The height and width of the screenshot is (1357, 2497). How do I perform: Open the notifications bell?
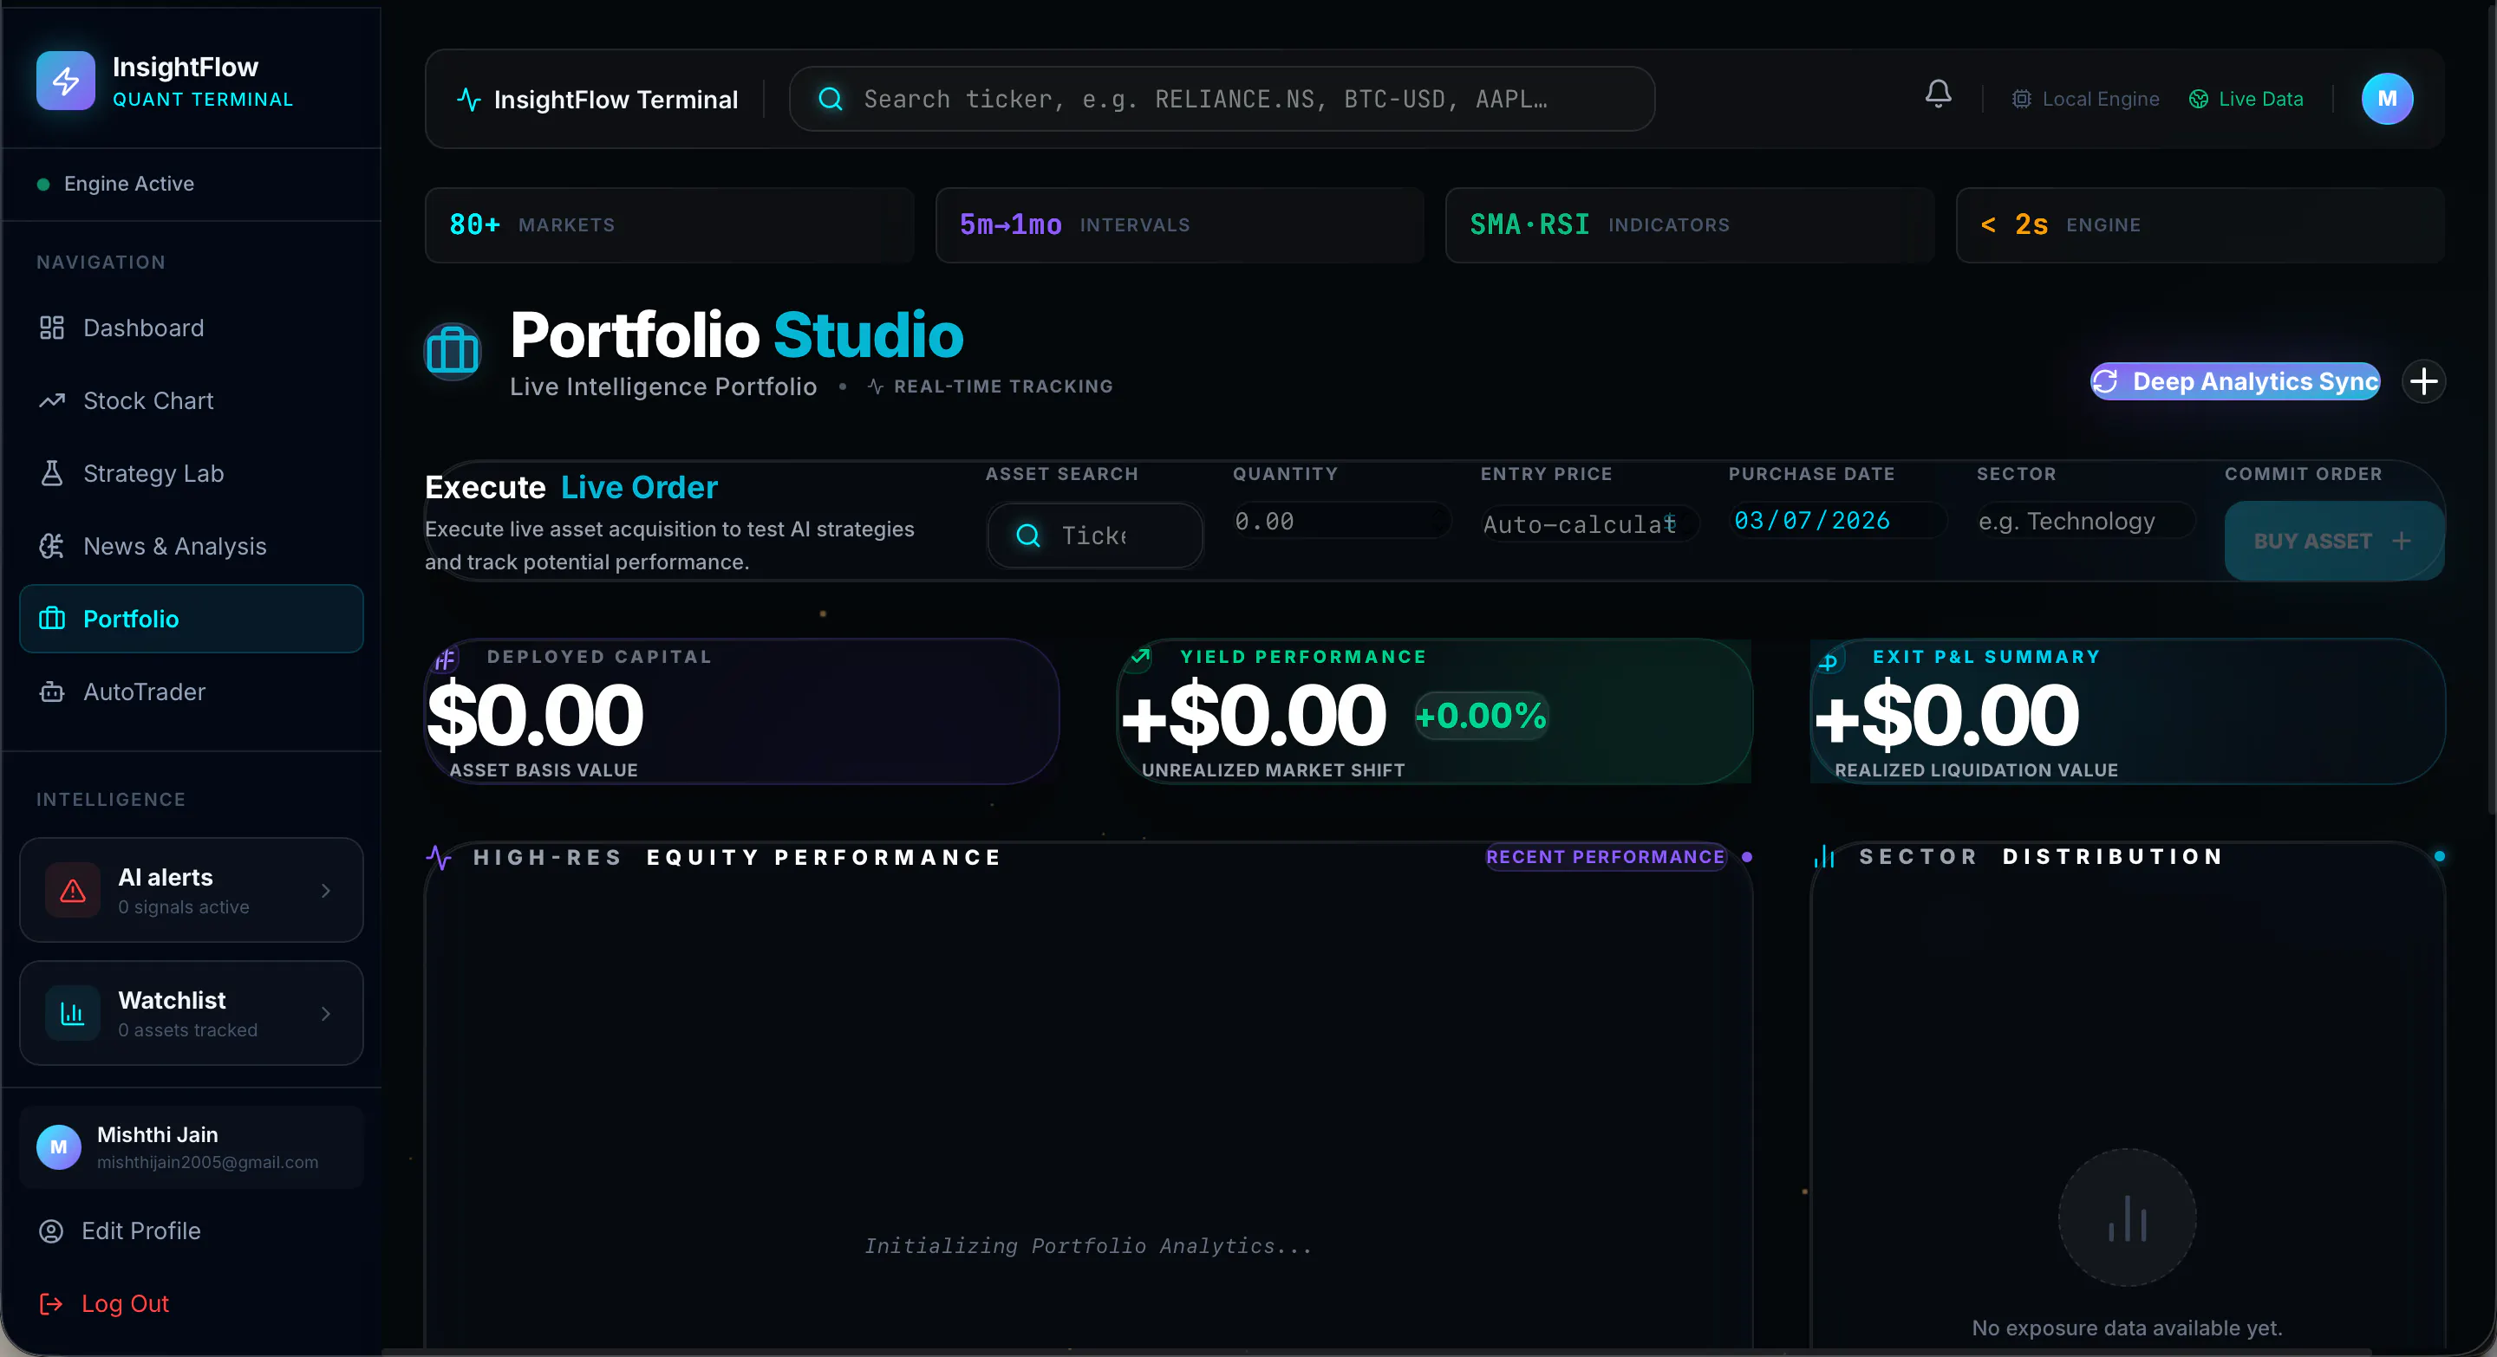coord(1938,94)
